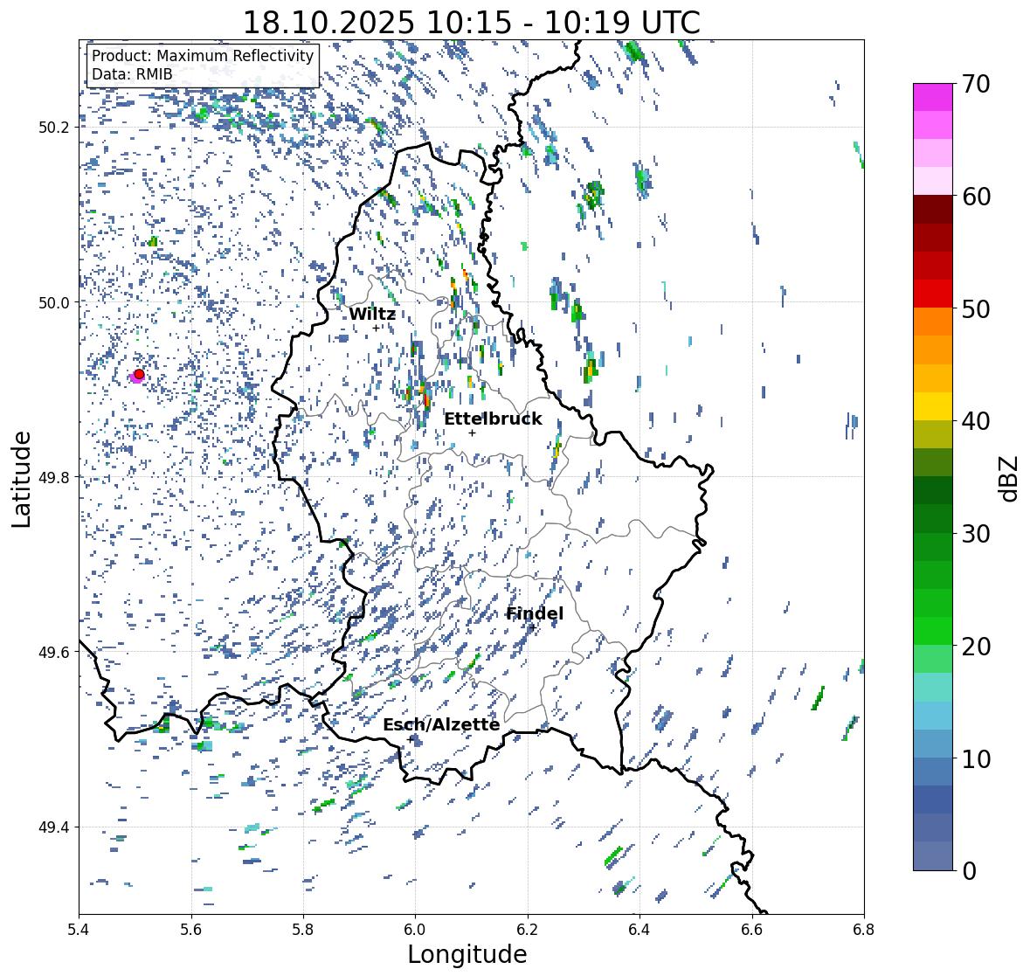Click longitude tick label 5.6
Image resolution: width=1030 pixels, height=976 pixels.
[x=191, y=930]
